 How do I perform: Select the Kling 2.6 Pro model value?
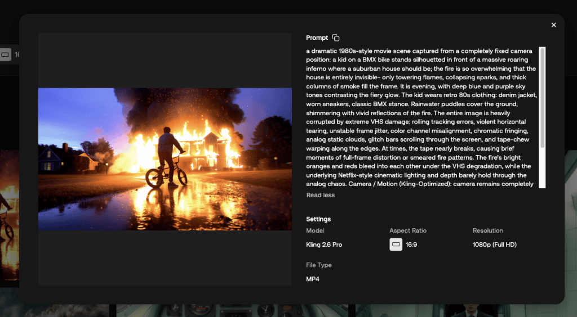(x=324, y=244)
